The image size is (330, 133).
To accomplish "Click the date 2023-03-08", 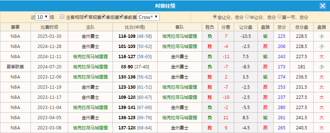I will pyautogui.click(x=49, y=128).
